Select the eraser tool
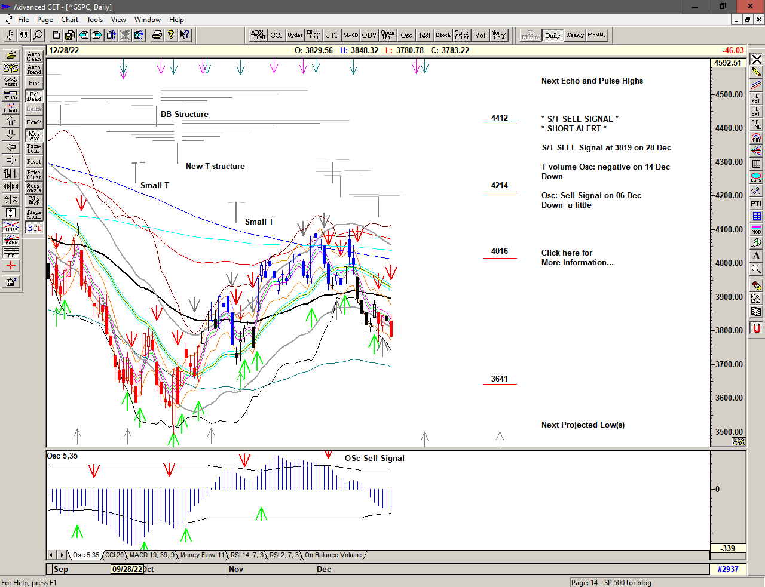The width and height of the screenshot is (765, 587). pyautogui.click(x=756, y=285)
